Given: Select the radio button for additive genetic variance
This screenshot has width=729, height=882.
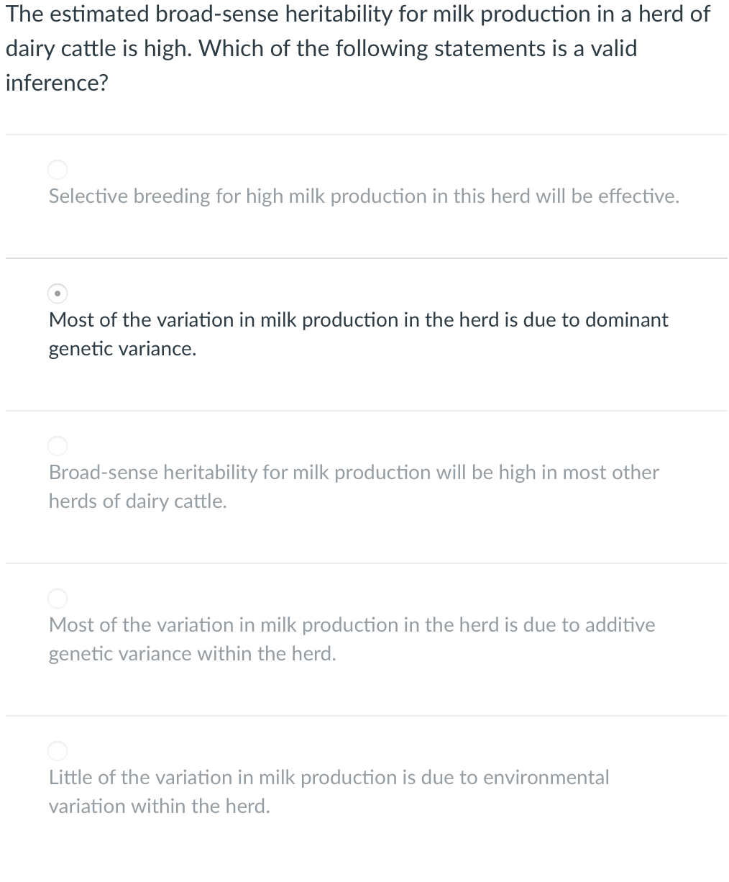Looking at the screenshot, I should (x=58, y=599).
